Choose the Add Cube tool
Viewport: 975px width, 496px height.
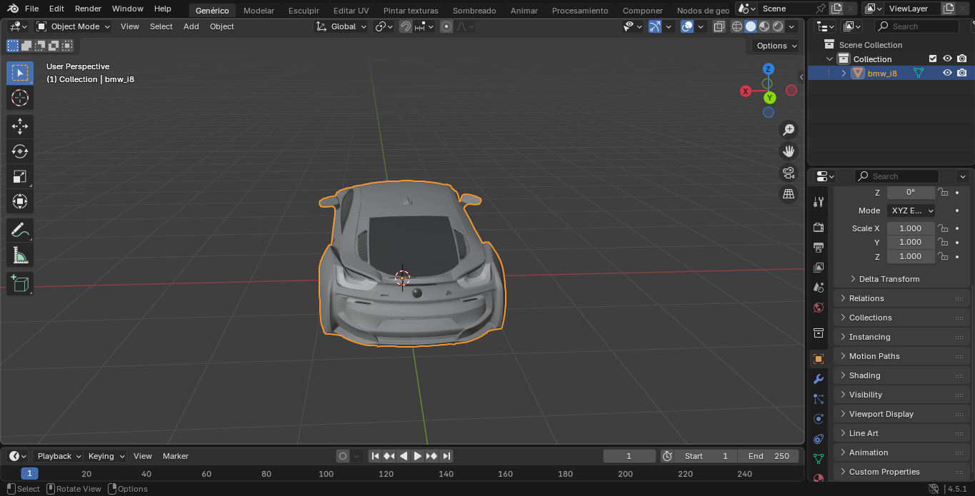point(20,283)
